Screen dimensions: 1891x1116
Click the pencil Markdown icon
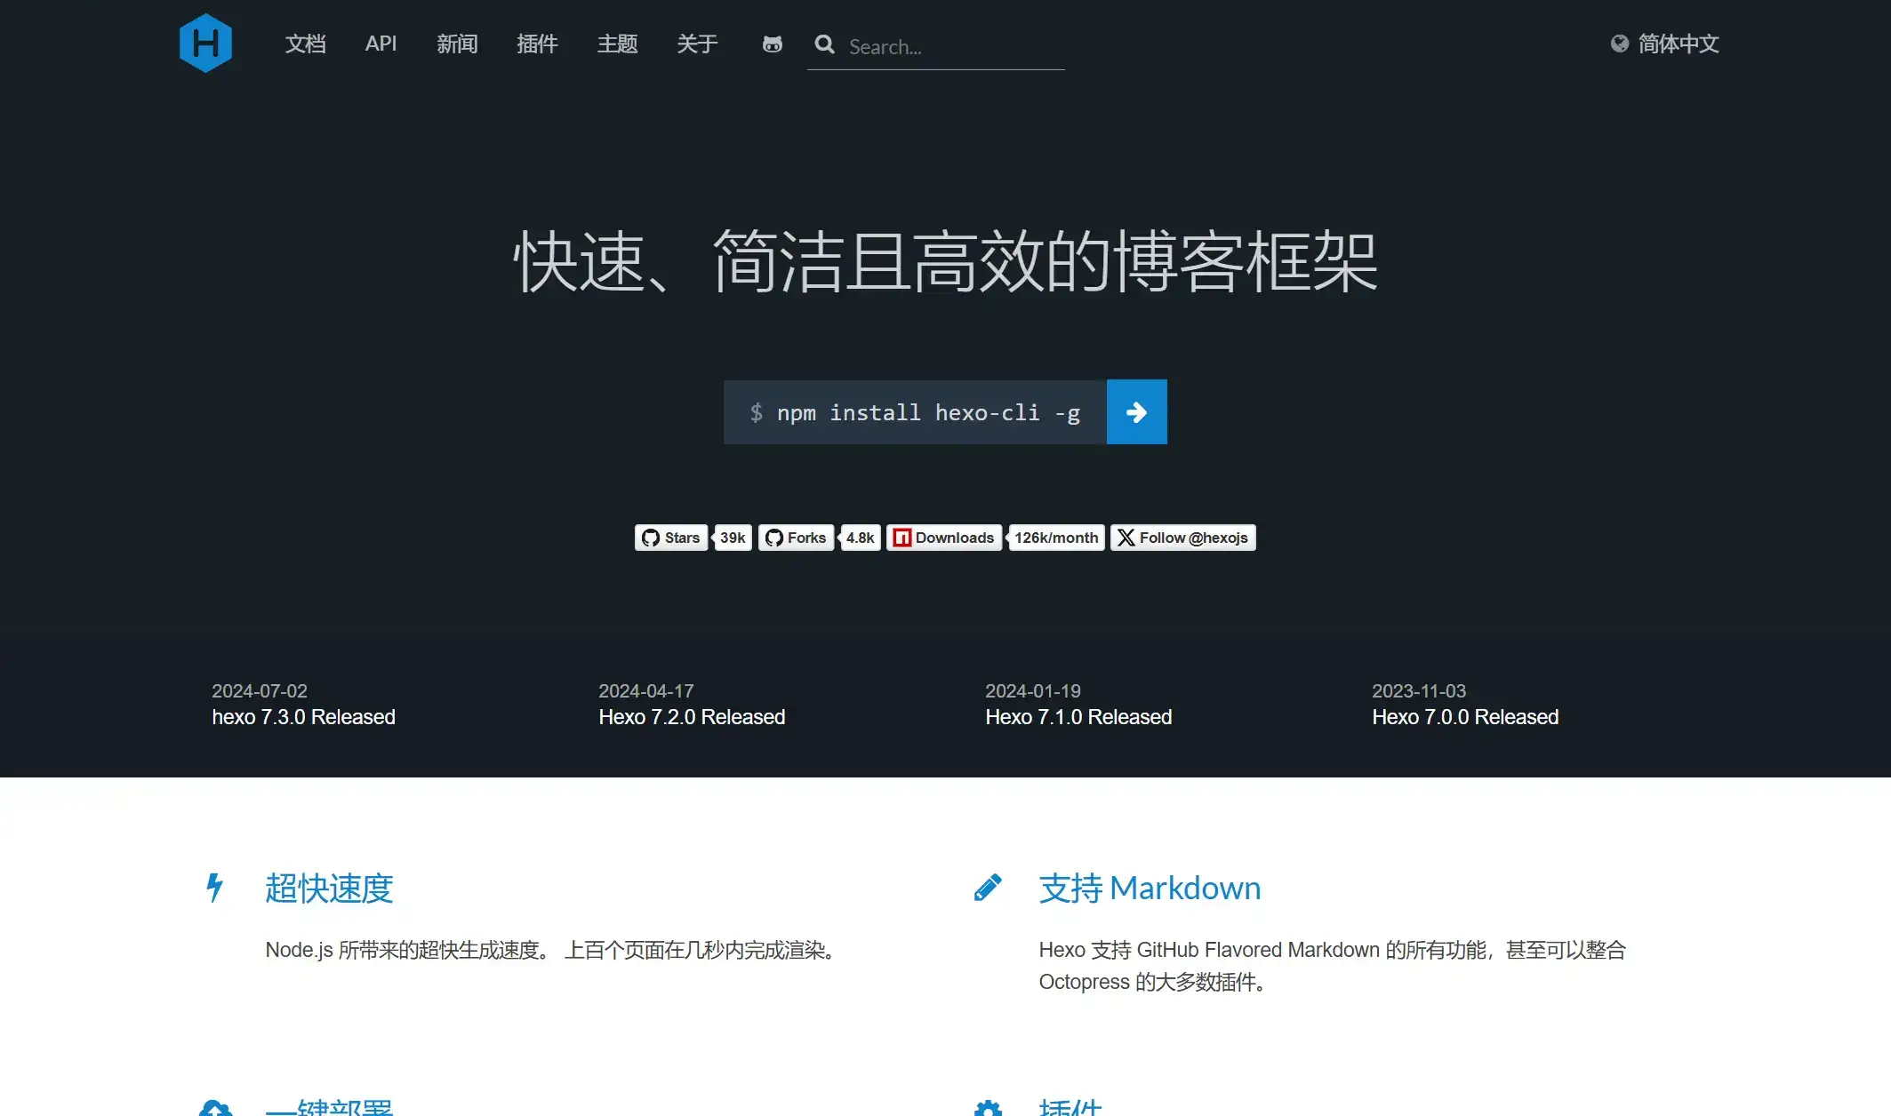(x=988, y=888)
